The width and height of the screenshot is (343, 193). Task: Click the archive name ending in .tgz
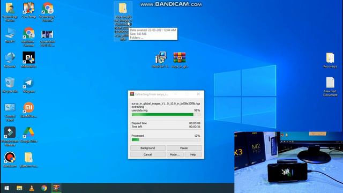tap(166, 103)
